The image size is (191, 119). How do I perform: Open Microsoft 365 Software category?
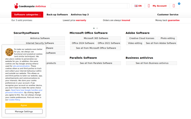[95, 38]
